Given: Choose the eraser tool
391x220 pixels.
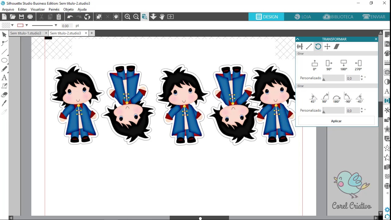Looking at the screenshot, I should pyautogui.click(x=4, y=95).
